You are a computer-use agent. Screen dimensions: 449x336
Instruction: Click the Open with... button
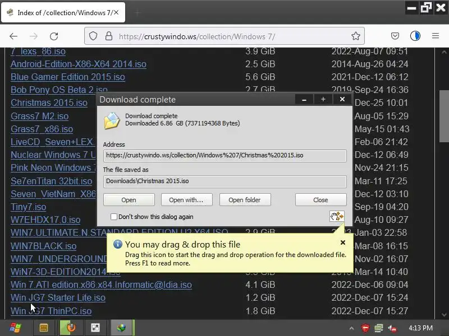(x=186, y=200)
